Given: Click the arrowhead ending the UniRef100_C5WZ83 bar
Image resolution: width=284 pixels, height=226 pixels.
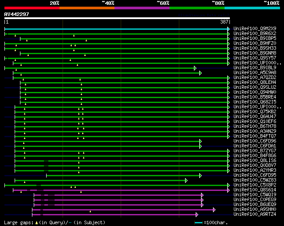Looking at the screenshot, I should click(x=186, y=181).
